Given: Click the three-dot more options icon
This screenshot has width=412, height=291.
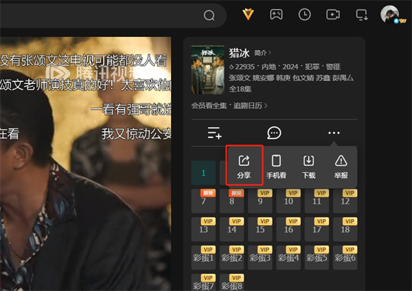Looking at the screenshot, I should [334, 133].
